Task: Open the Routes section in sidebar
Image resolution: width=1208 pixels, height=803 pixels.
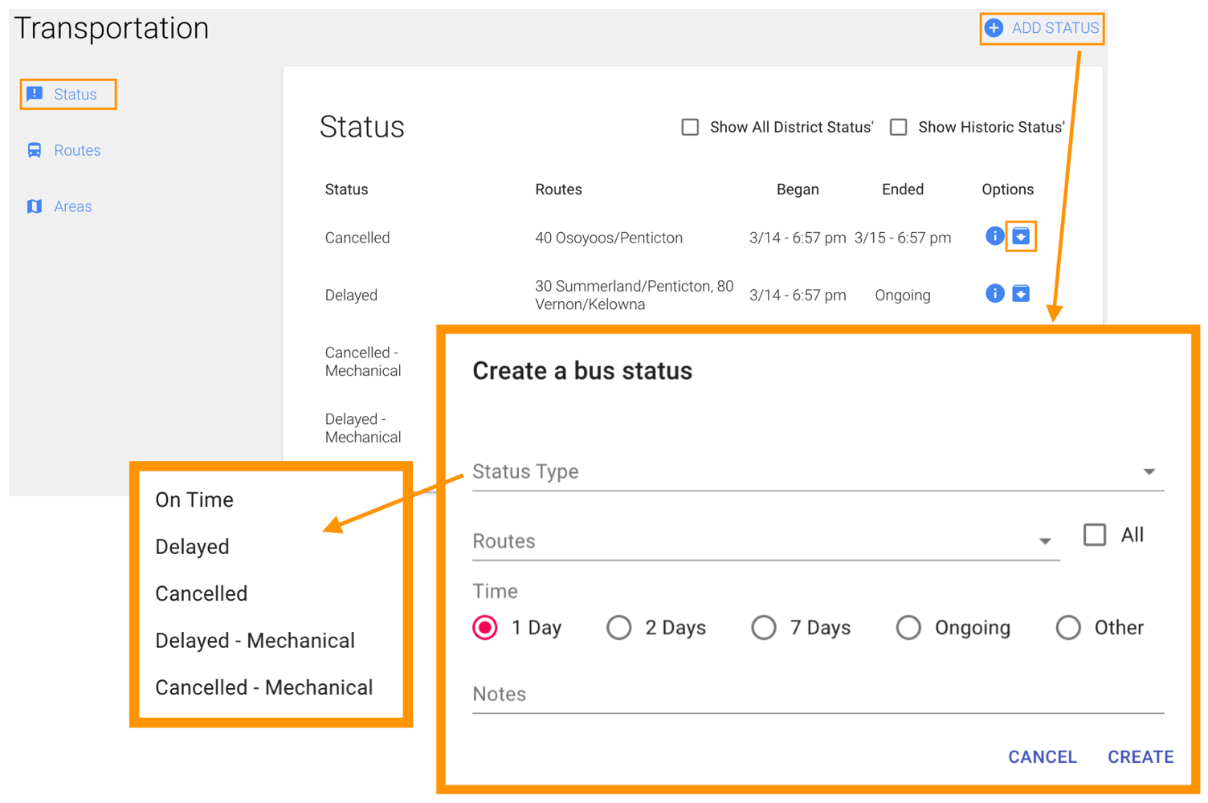Action: point(65,150)
